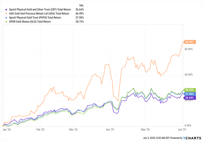The width and height of the screenshot is (203, 141).
Task: Click the VAL column header
Action: 81,5
